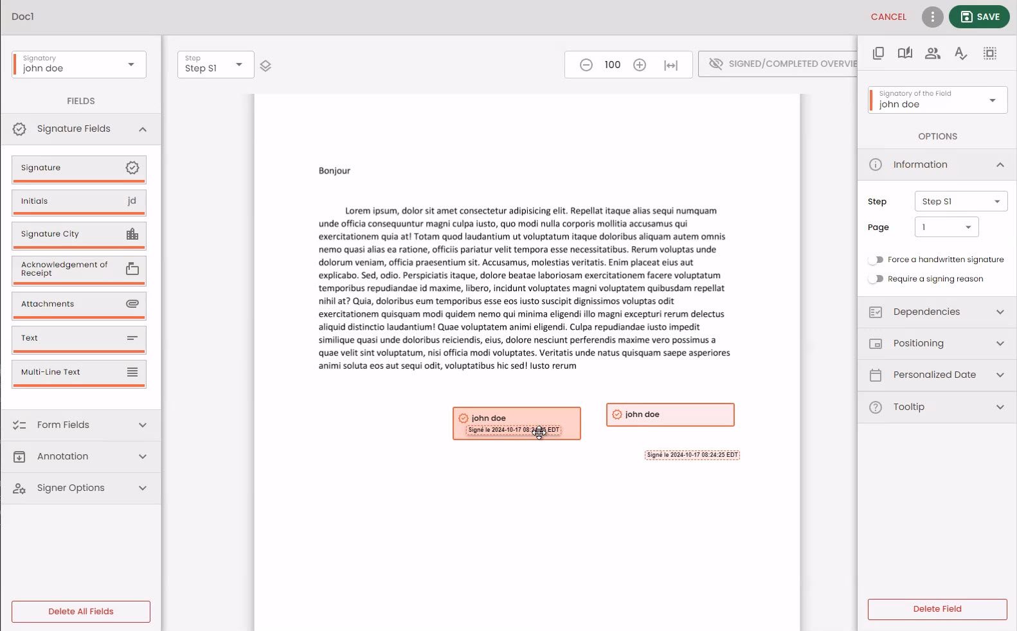Select the lower-right Signé le date stamp
This screenshot has width=1017, height=631.
(x=692, y=455)
